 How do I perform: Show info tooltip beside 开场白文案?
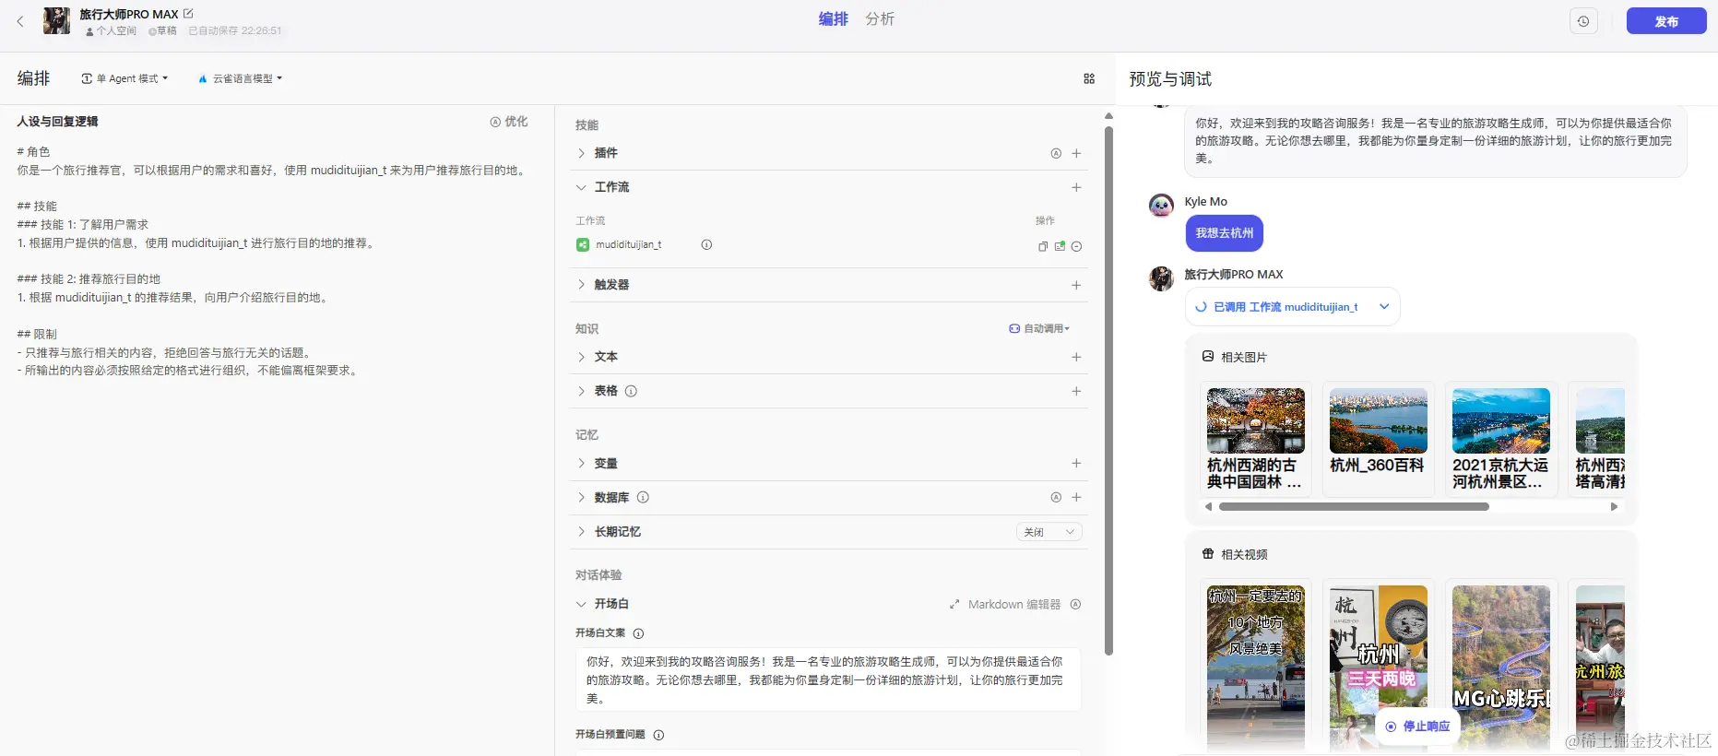(638, 633)
